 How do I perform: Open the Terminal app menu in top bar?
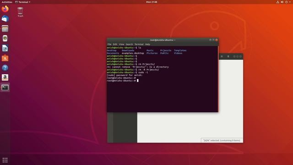pos(22,2)
